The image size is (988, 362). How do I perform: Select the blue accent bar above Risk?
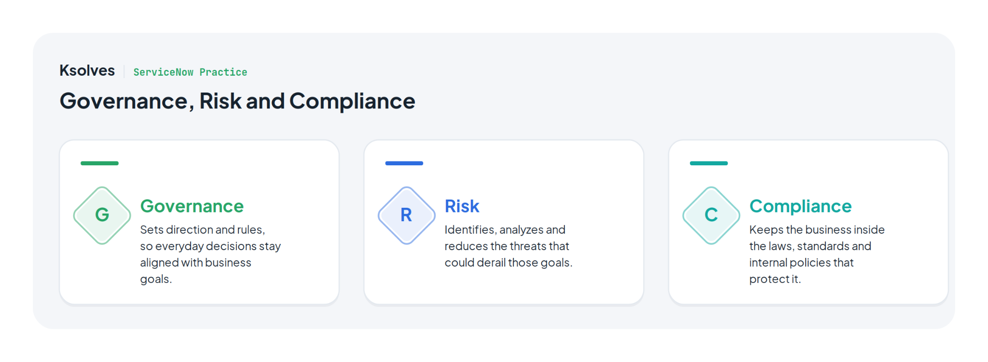point(404,163)
